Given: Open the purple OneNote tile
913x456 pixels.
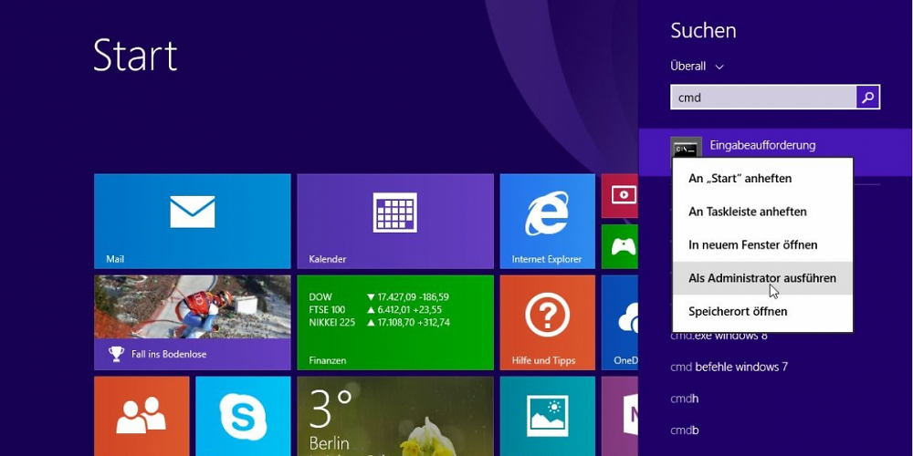Looking at the screenshot, I should tap(620, 416).
